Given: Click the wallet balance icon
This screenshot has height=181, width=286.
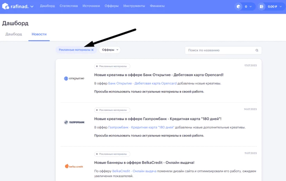Looking at the screenshot, I should [261, 7].
